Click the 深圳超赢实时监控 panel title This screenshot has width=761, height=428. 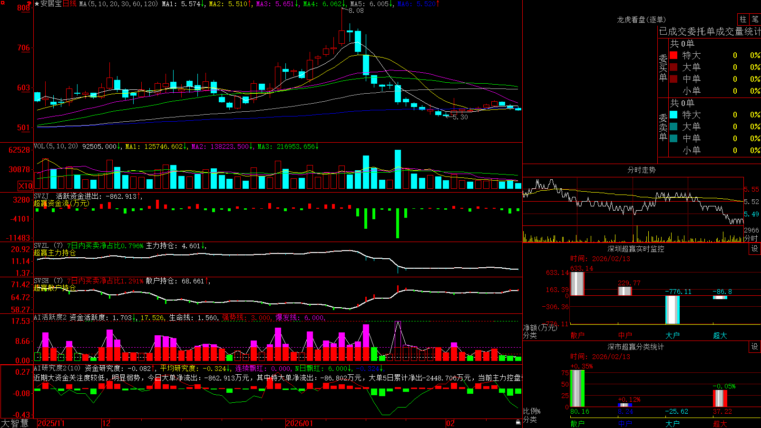click(x=636, y=249)
